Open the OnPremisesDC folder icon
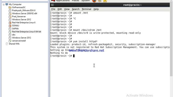This screenshot has width=173, height=97. coord(10,7)
